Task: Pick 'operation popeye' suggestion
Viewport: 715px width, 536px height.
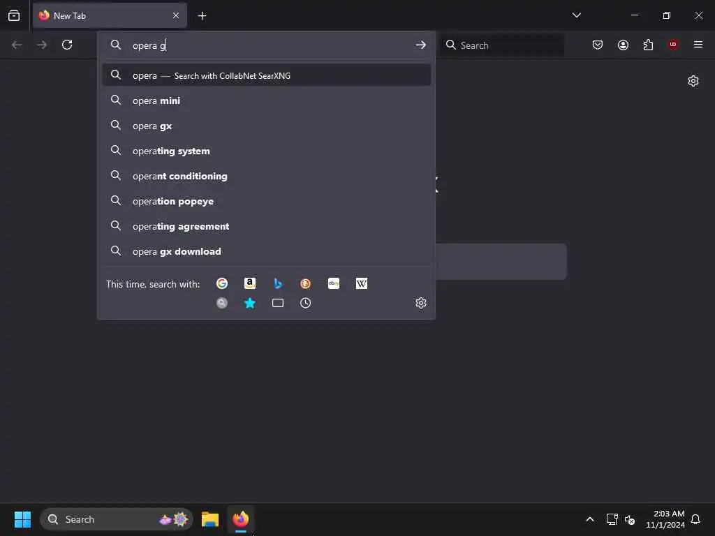Action: (267, 200)
